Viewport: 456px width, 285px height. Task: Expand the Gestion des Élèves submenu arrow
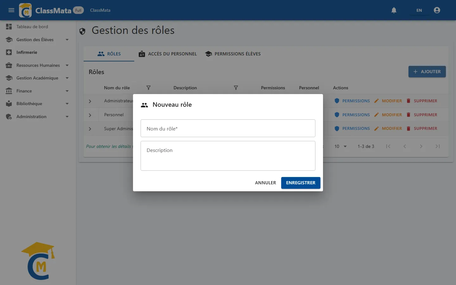(67, 40)
